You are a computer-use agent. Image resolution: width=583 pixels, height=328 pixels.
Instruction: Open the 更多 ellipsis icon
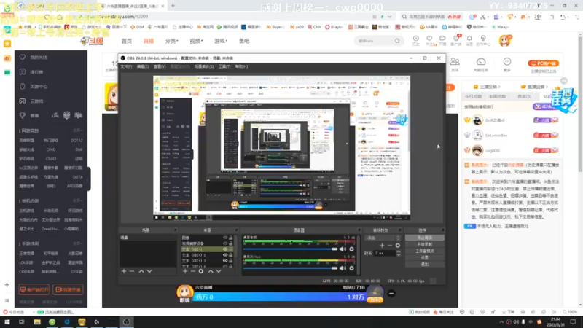click(x=507, y=62)
